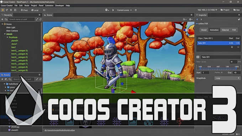Refresh the Hierarchy panel
The width and height of the screenshot is (242, 136).
[41, 19]
